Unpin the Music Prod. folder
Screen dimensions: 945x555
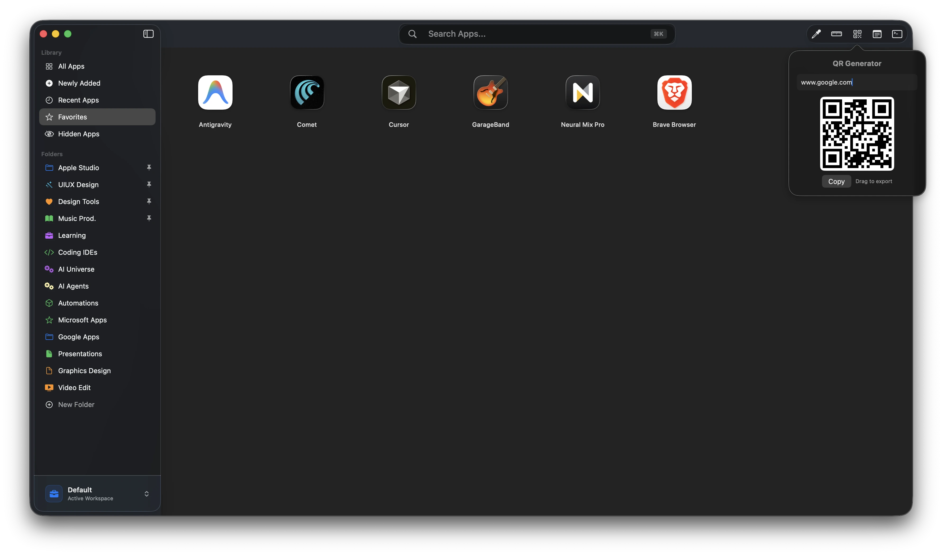pos(149,218)
